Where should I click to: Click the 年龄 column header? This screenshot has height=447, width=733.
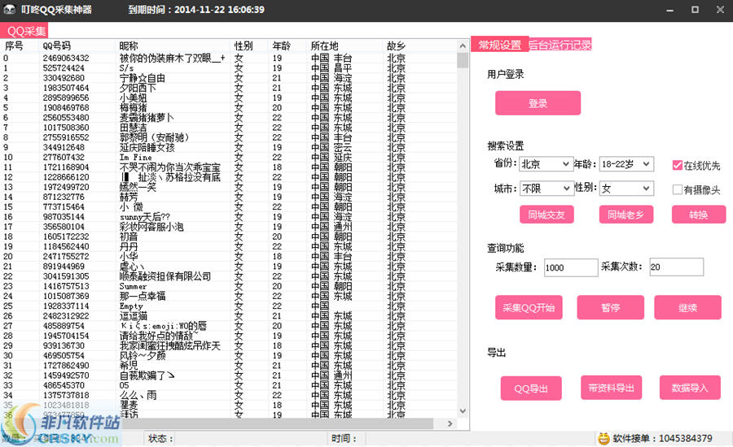pos(288,46)
